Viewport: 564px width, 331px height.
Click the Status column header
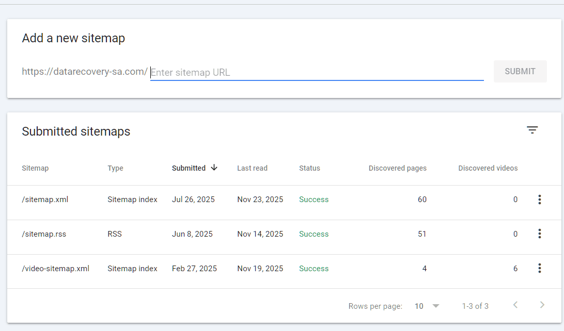pyautogui.click(x=309, y=168)
